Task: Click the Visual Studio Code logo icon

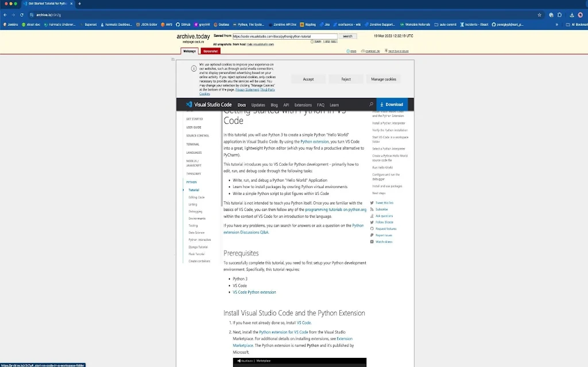Action: pyautogui.click(x=189, y=104)
